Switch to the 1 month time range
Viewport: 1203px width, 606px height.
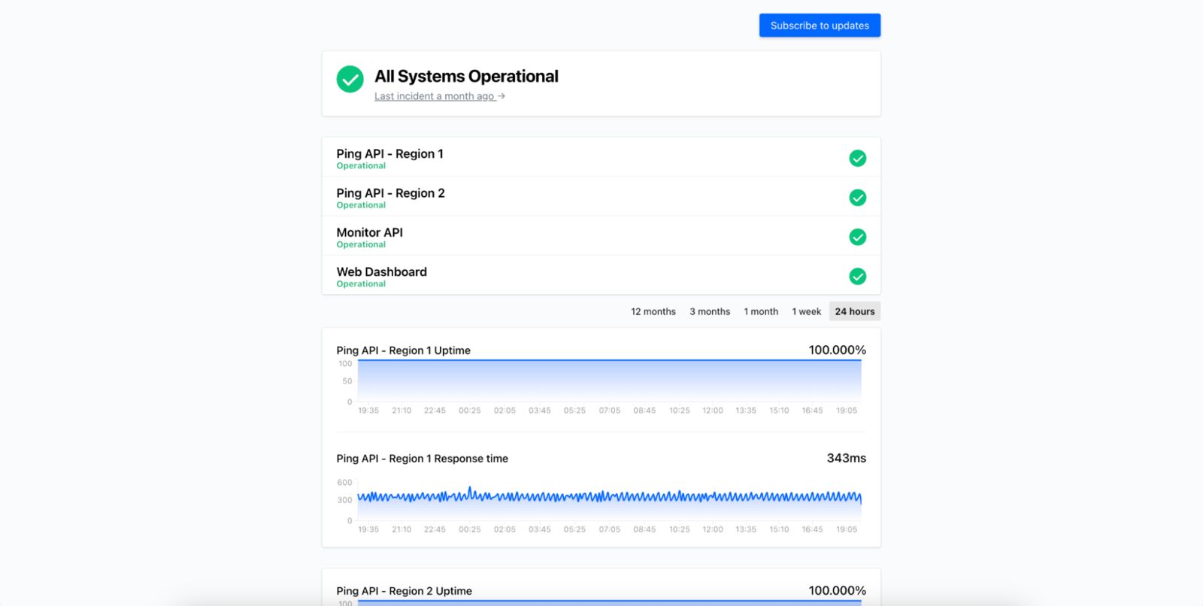pos(761,311)
